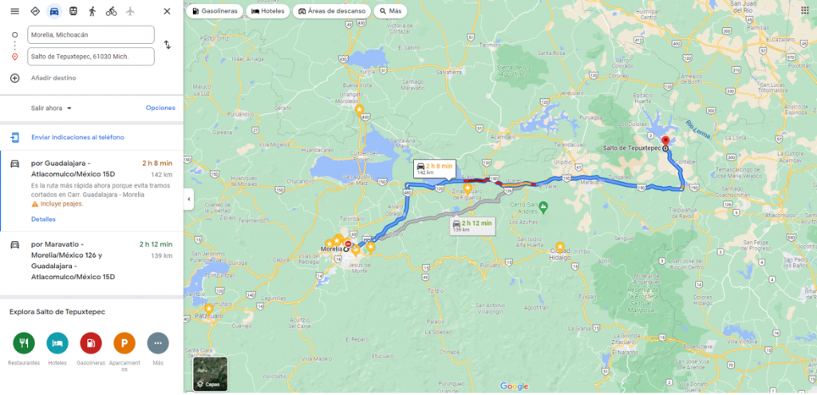This screenshot has height=395, width=817.
Task: Choose the cycling travel mode
Action: point(111,11)
